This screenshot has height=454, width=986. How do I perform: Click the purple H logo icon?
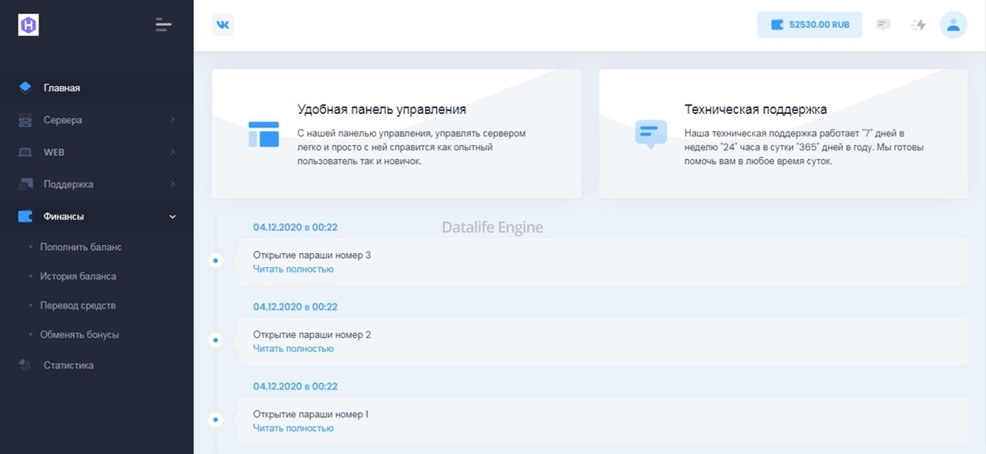click(x=29, y=25)
